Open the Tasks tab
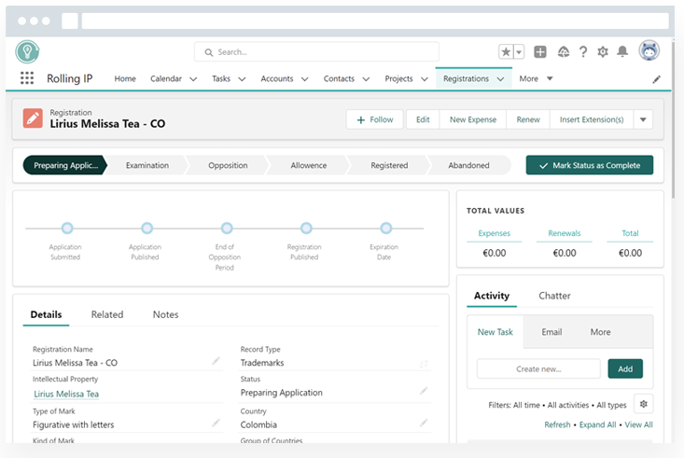Screen dimensions: 684x458 click(221, 78)
